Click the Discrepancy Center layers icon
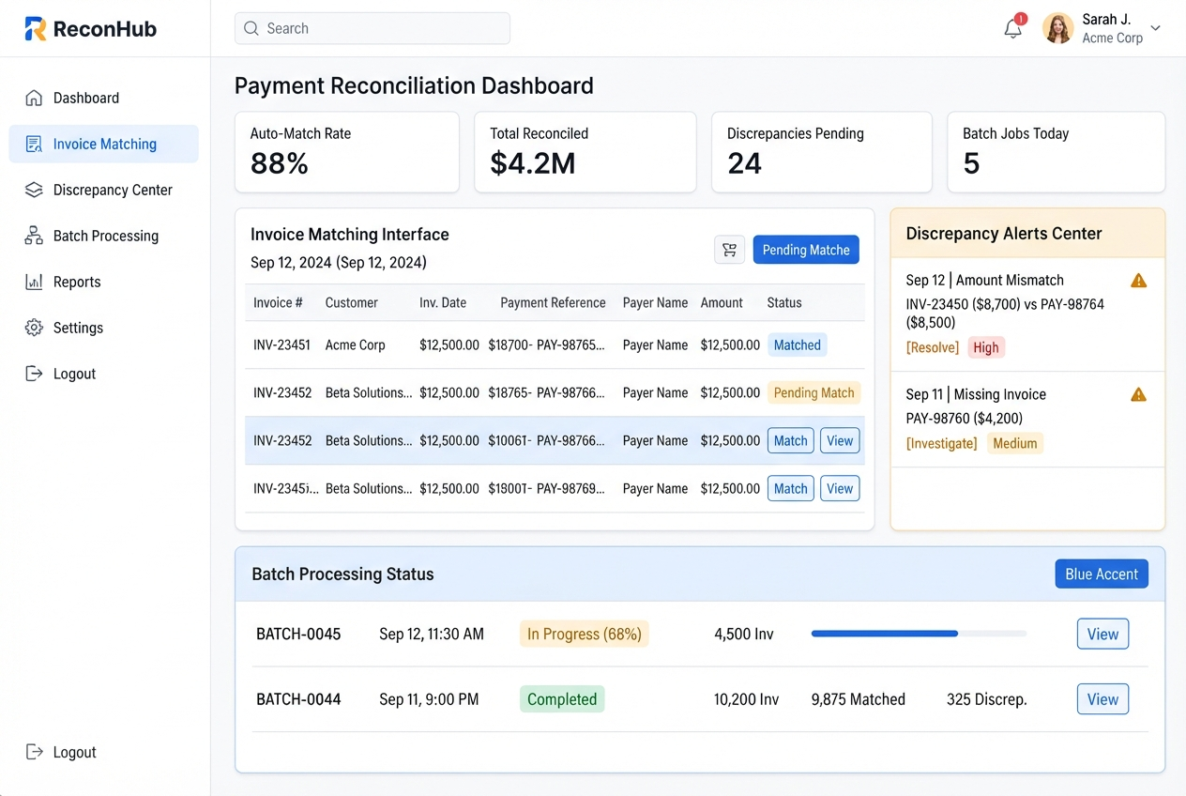1186x796 pixels. (34, 190)
